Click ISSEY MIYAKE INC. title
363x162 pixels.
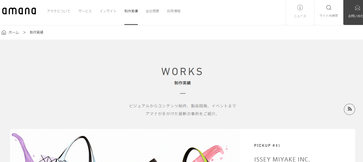(x=282, y=159)
